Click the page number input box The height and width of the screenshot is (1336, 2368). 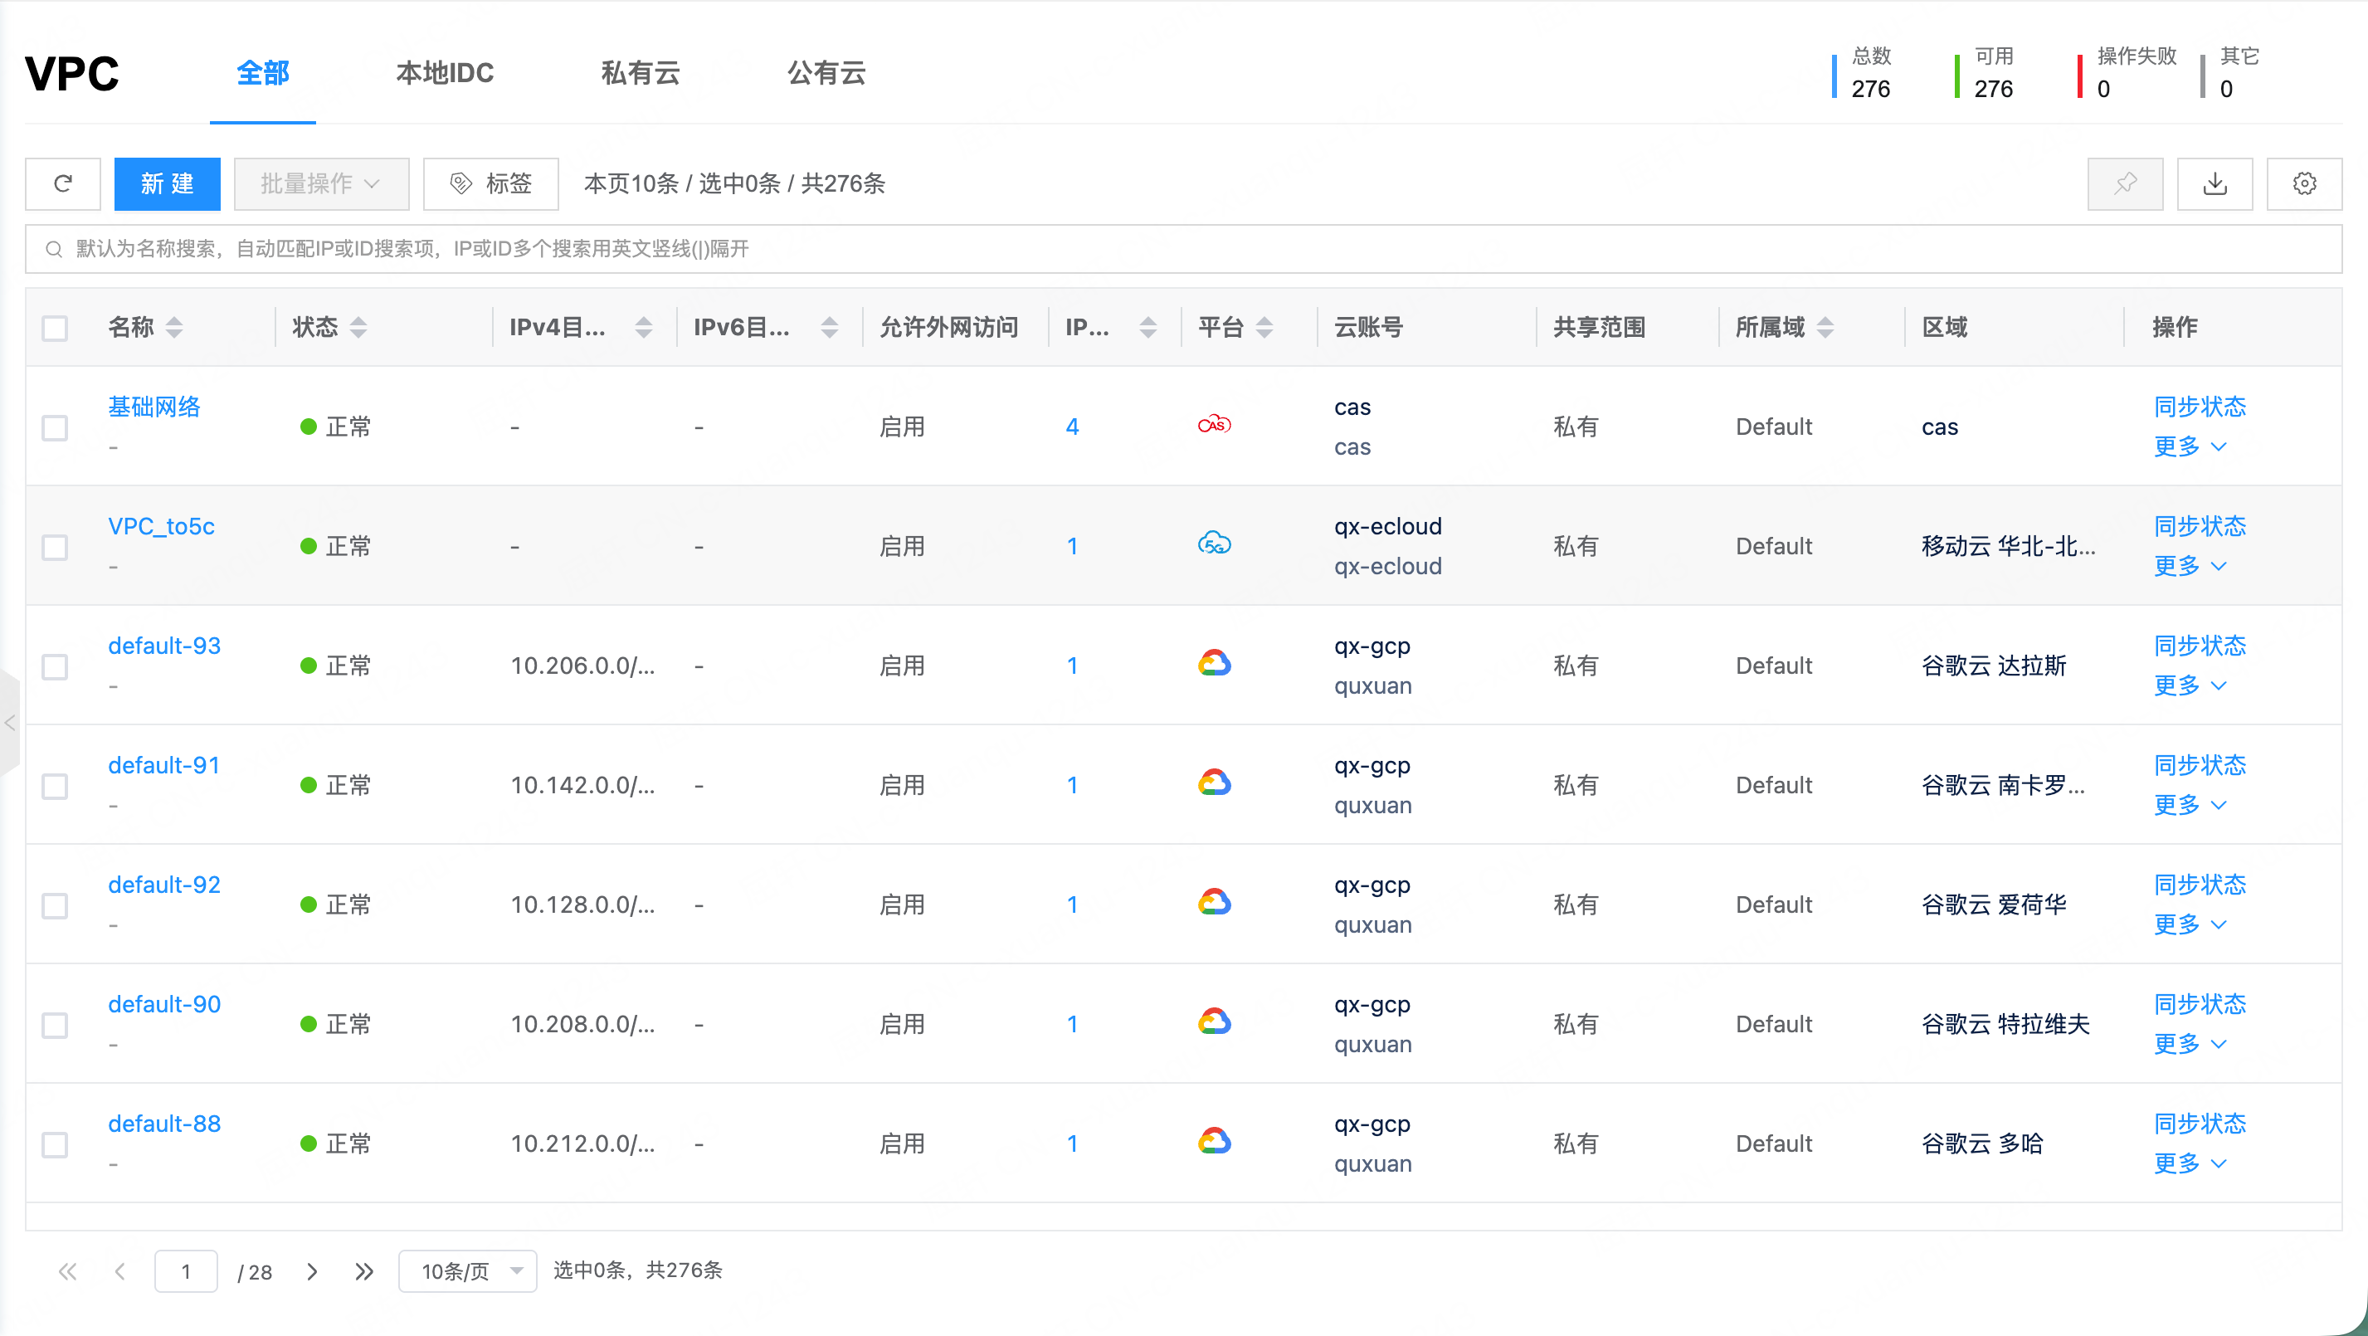[x=186, y=1271]
